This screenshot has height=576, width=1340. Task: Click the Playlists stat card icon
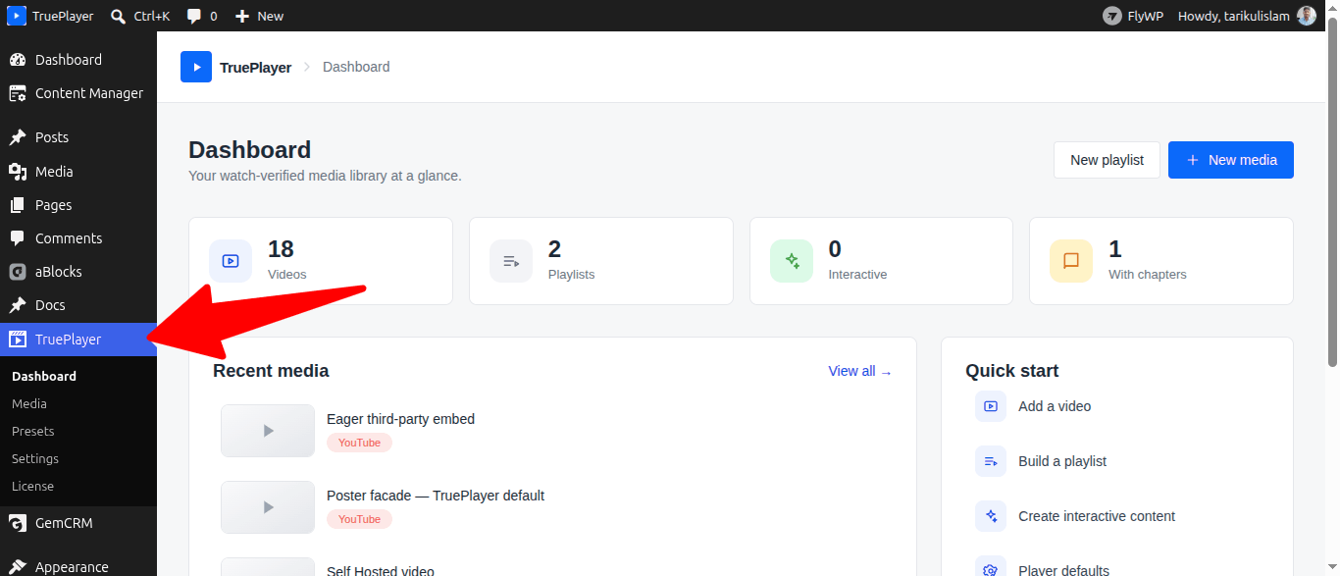(511, 261)
